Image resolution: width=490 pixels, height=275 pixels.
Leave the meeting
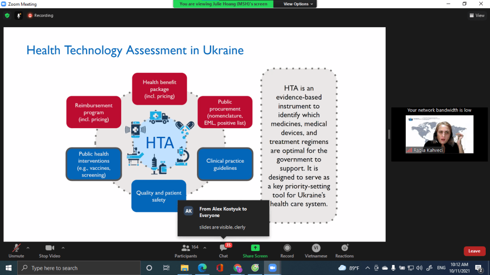[474, 251]
